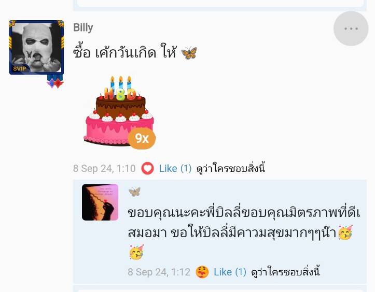The width and height of the screenshot is (375, 292).
Task: Click the SVIP badge on Billy's avatar
Action: tap(20, 69)
